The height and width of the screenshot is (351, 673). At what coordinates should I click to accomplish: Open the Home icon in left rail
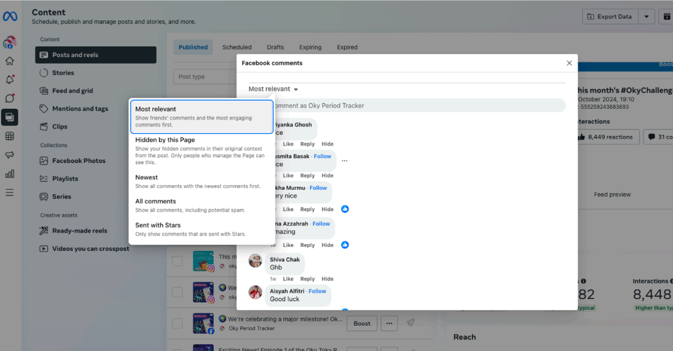coord(9,61)
